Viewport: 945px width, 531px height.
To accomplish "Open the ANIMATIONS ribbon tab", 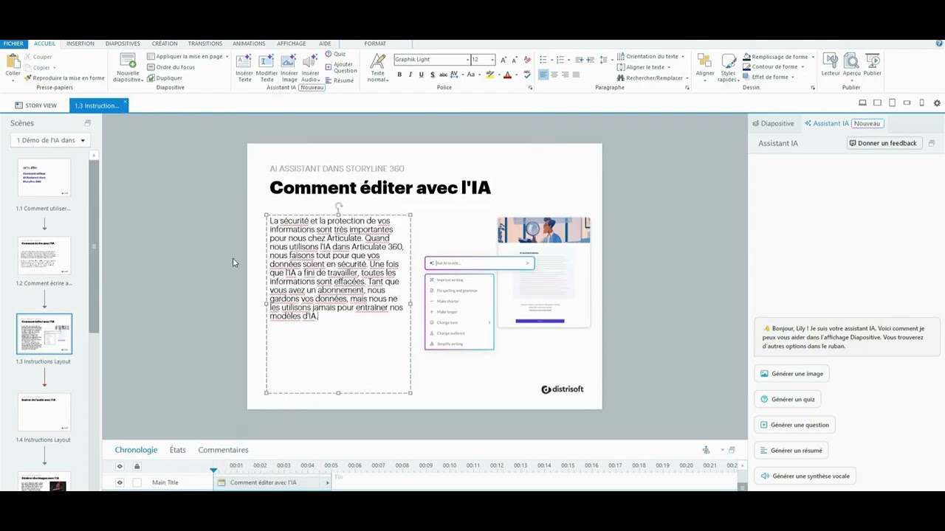I will pos(249,44).
